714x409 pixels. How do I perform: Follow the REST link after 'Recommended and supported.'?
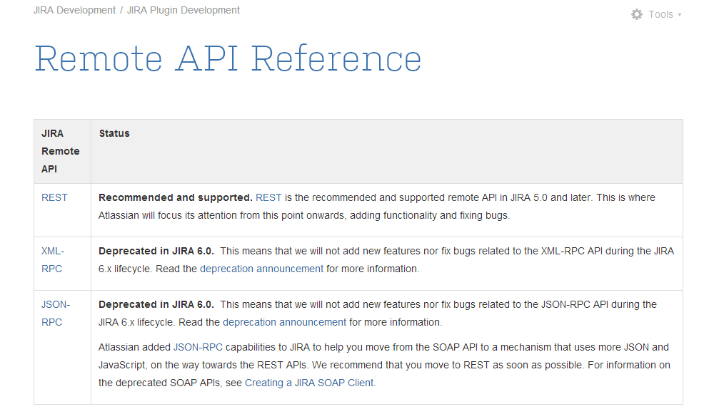(268, 197)
